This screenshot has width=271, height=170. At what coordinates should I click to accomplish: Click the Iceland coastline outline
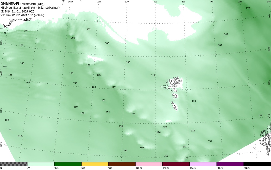point(15,23)
